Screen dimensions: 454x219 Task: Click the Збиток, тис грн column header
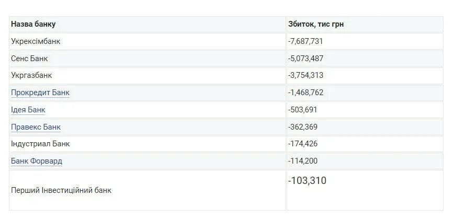click(x=365, y=24)
